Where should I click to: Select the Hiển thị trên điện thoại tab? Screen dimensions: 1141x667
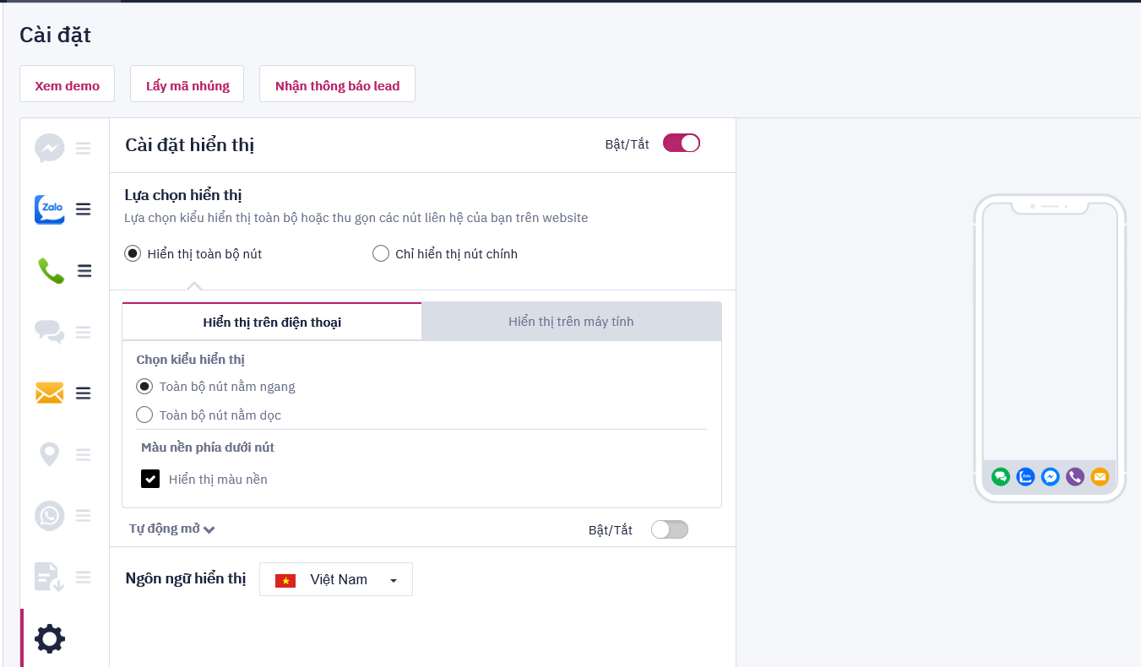[272, 323]
